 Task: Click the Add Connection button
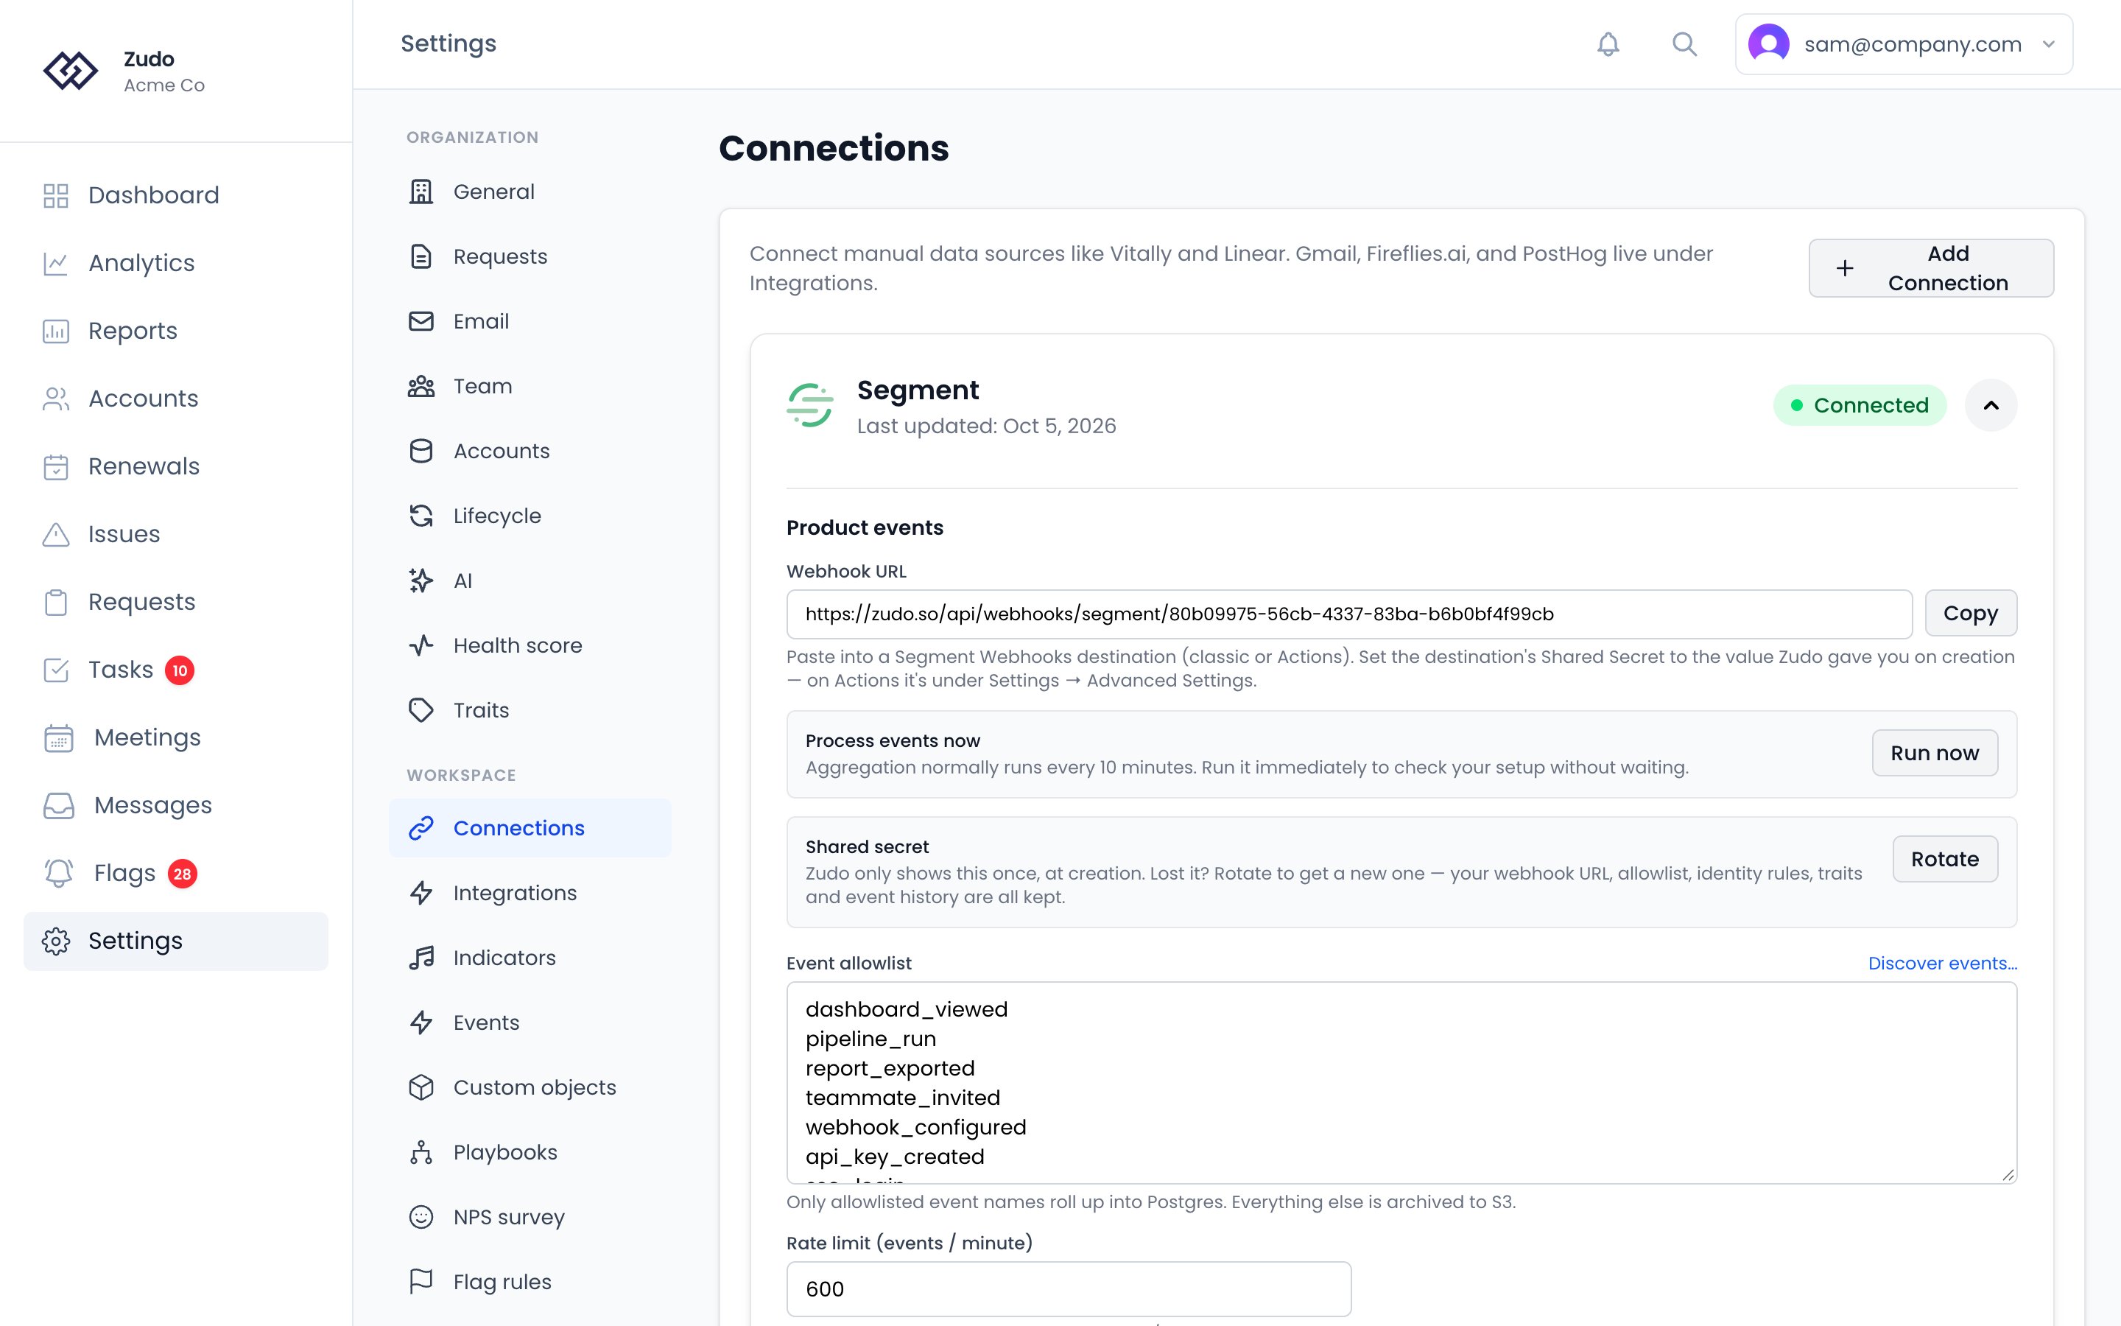pyautogui.click(x=1931, y=268)
